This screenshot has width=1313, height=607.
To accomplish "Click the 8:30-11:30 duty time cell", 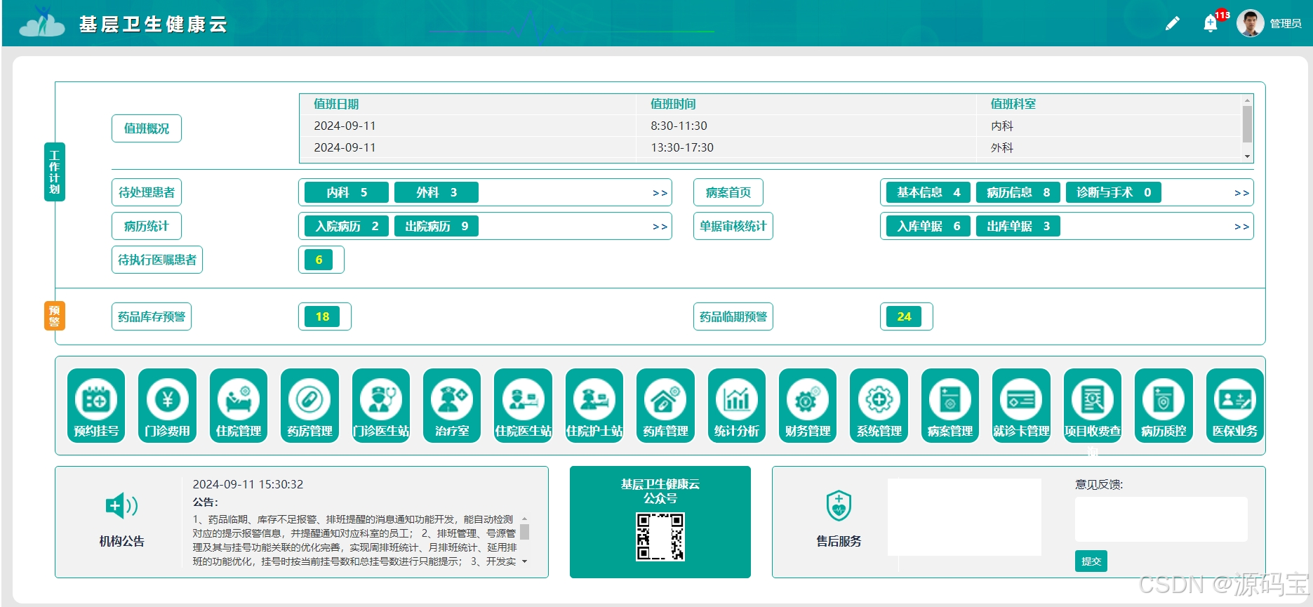I will [x=679, y=126].
